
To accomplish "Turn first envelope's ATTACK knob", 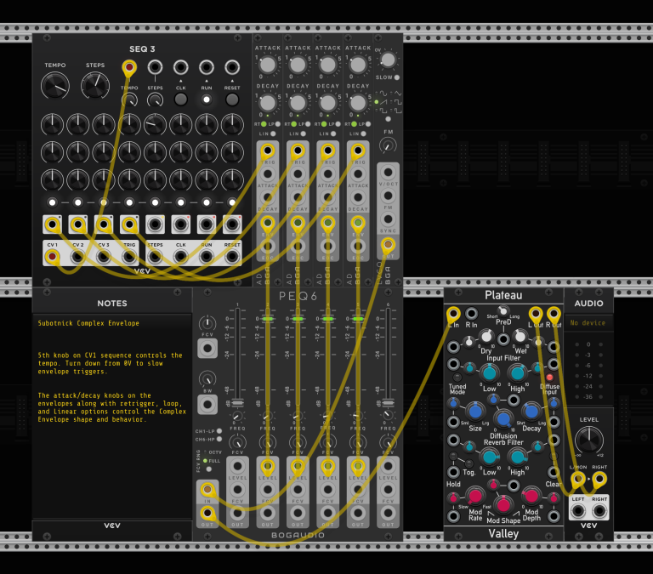I will pos(267,65).
